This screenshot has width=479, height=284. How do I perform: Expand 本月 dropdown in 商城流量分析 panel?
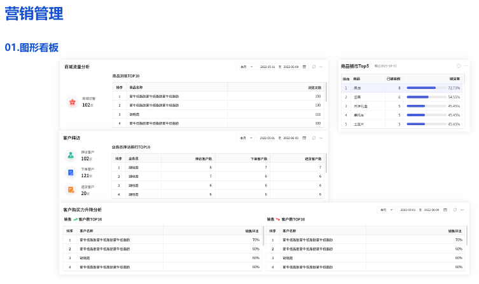(246, 67)
